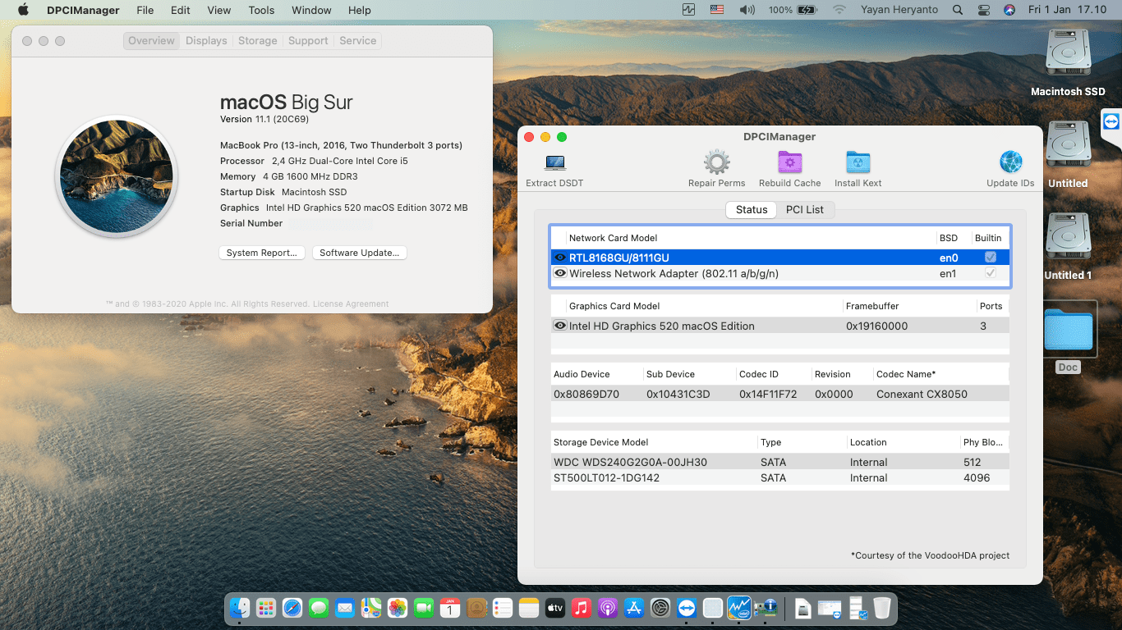1122x630 pixels.
Task: Click the System Report button
Action: (x=261, y=253)
